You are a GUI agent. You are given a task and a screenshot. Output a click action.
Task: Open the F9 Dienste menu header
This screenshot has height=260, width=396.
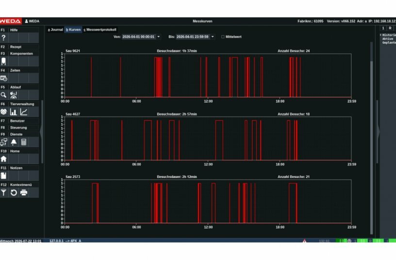coord(19,134)
